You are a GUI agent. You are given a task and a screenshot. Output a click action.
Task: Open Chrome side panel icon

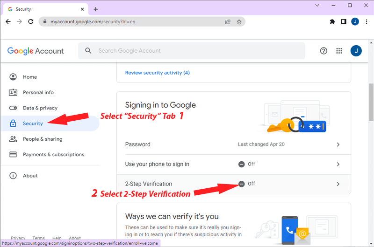[344, 21]
